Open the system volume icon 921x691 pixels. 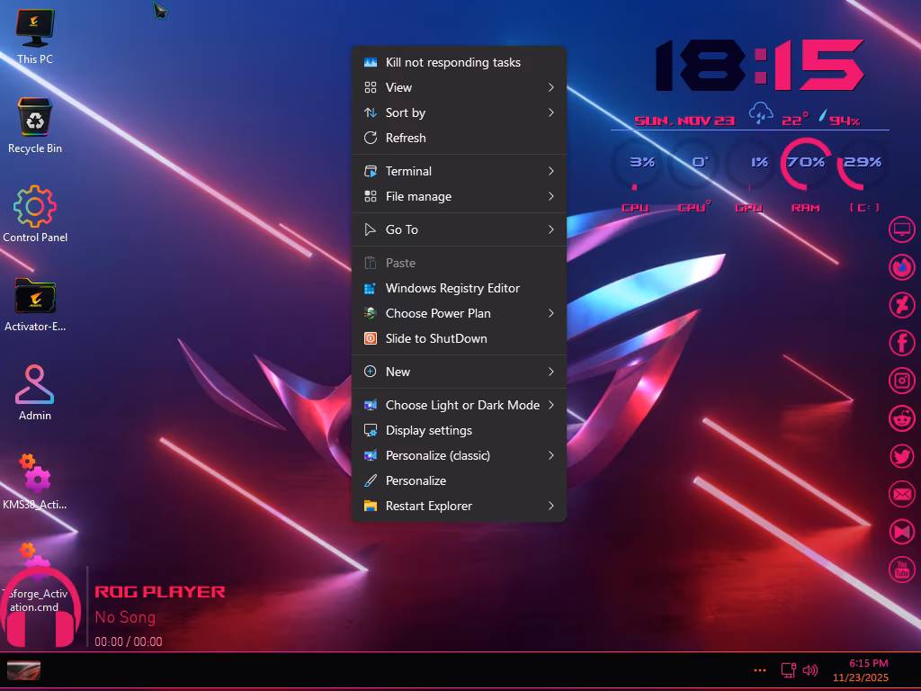(x=810, y=669)
